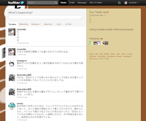Open the Developers footer link
The width and height of the screenshot is (146, 121).
coord(127,56)
